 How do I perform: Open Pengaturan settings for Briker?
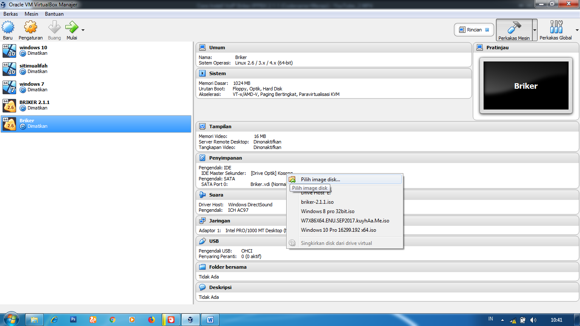(x=30, y=30)
